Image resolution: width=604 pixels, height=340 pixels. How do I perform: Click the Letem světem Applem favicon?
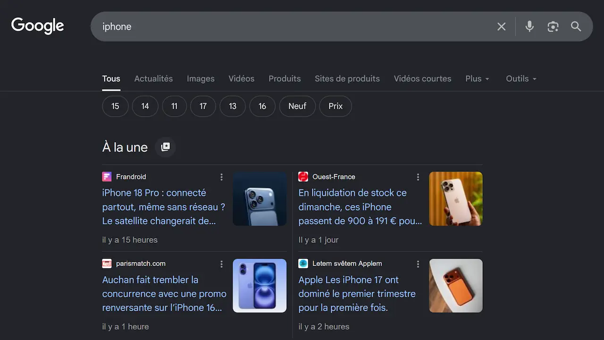pyautogui.click(x=303, y=263)
